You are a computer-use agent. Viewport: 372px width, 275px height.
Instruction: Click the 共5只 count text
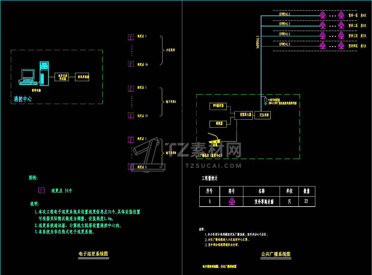pos(363,25)
